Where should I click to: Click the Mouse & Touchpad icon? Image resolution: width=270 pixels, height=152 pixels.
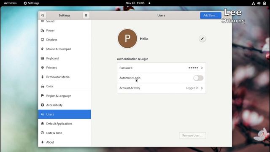point(42,49)
